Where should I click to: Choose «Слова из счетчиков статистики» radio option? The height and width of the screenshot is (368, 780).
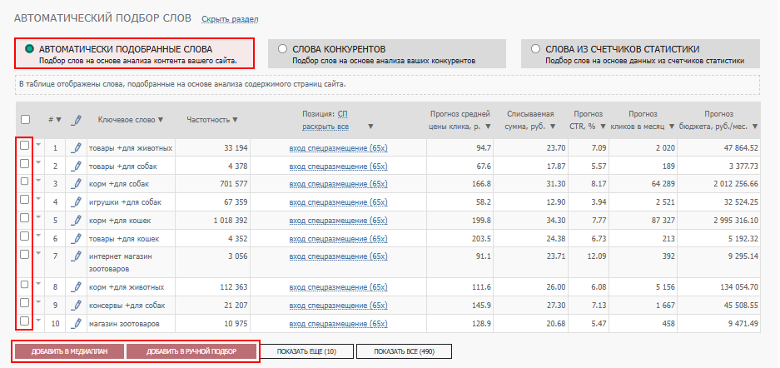click(x=536, y=49)
